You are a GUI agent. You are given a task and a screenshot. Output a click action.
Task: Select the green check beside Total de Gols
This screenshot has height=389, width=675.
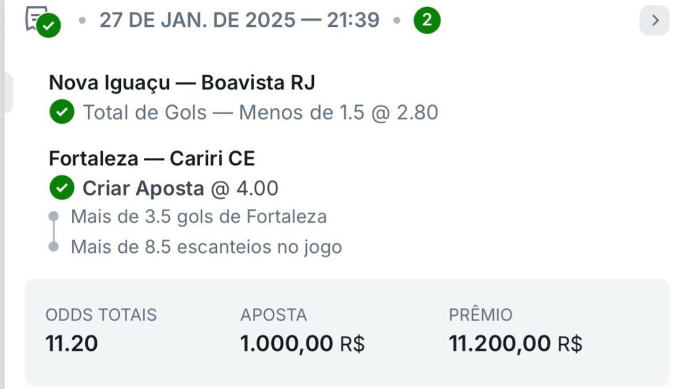click(62, 112)
